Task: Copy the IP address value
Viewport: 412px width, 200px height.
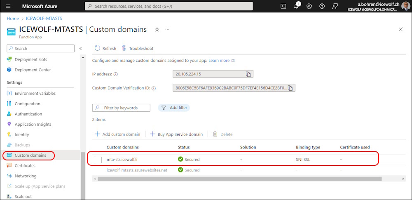Action: 248,74
